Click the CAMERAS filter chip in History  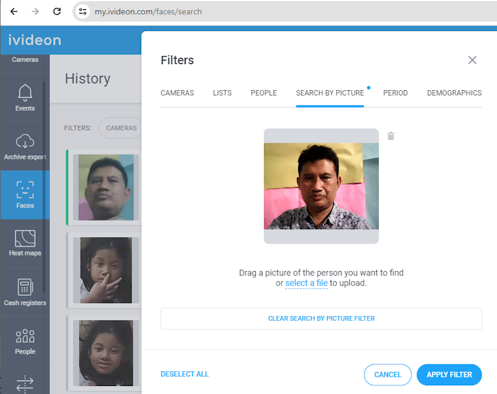pyautogui.click(x=121, y=128)
